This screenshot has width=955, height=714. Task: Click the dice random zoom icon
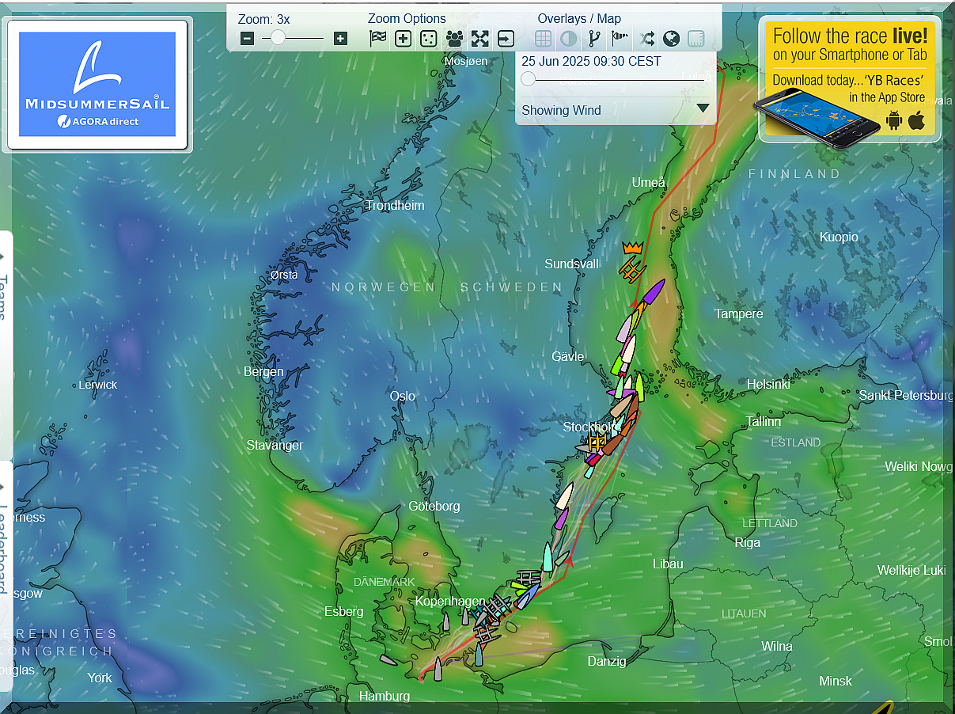[x=428, y=38]
